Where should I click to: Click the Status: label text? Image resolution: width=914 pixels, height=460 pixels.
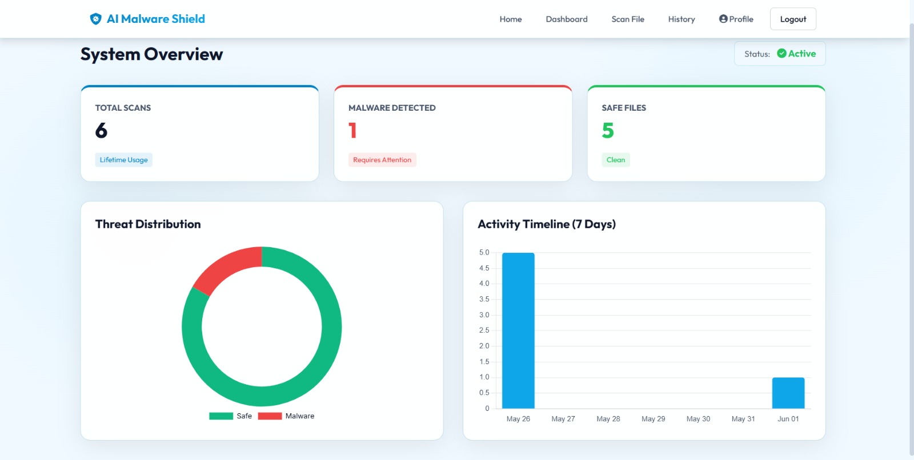click(x=757, y=54)
